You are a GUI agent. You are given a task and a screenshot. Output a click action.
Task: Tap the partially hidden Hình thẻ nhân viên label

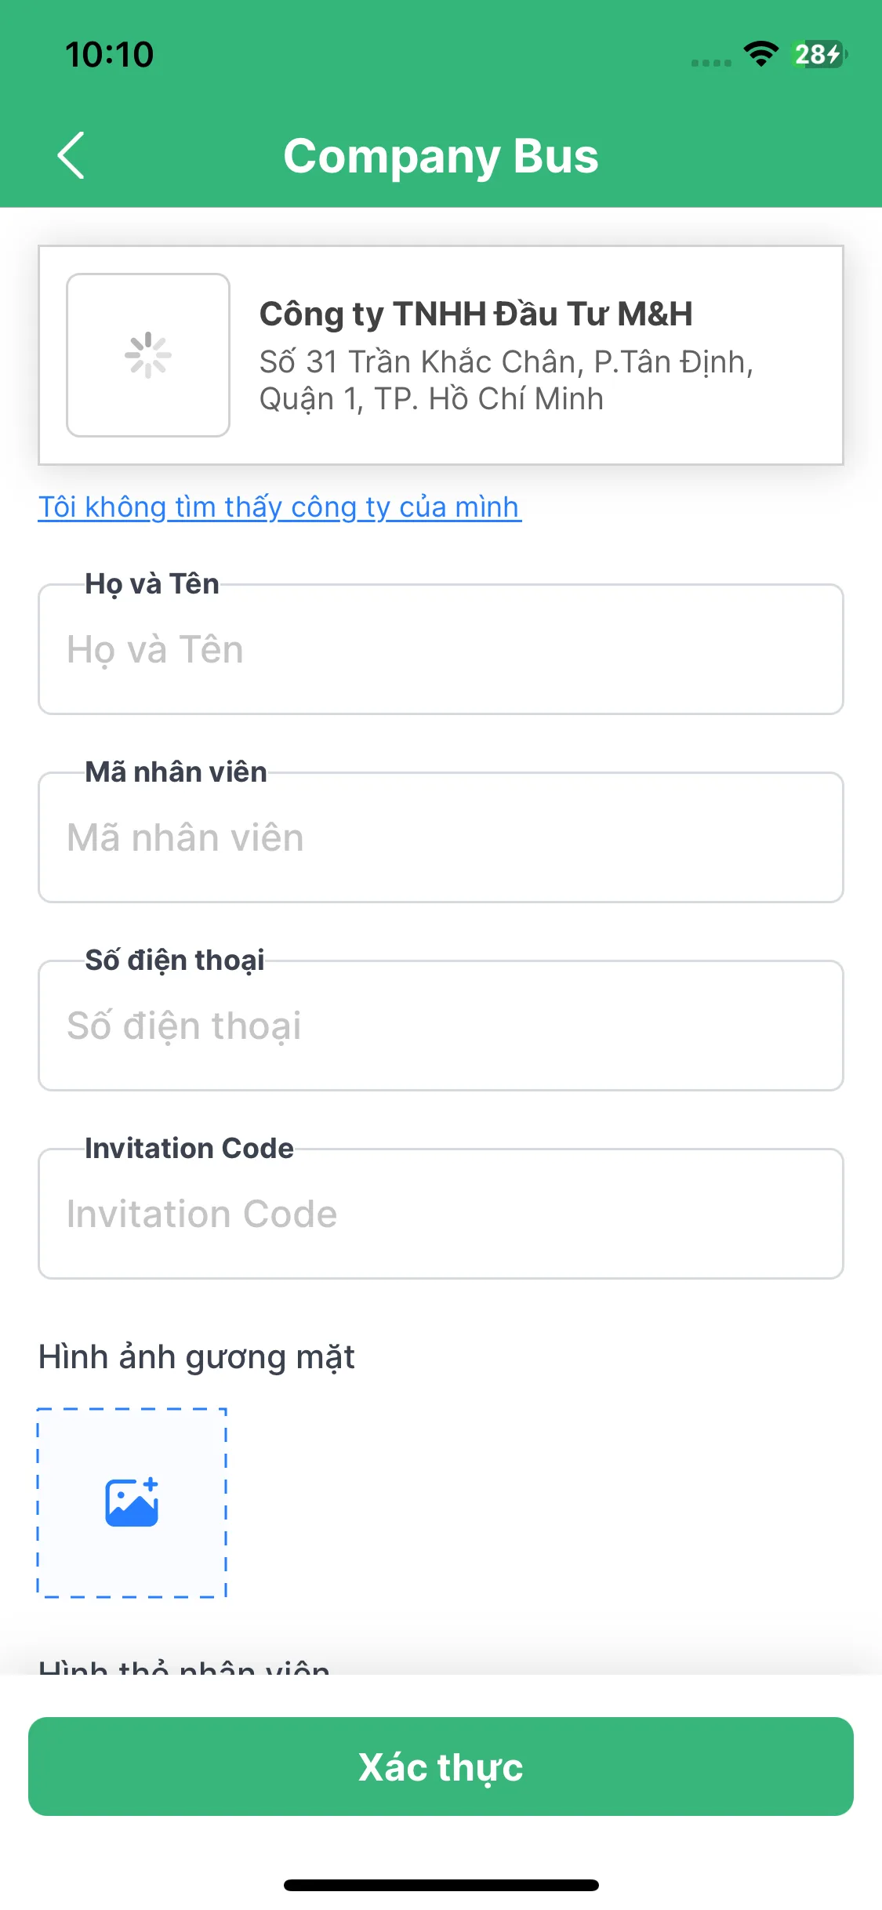(184, 1667)
